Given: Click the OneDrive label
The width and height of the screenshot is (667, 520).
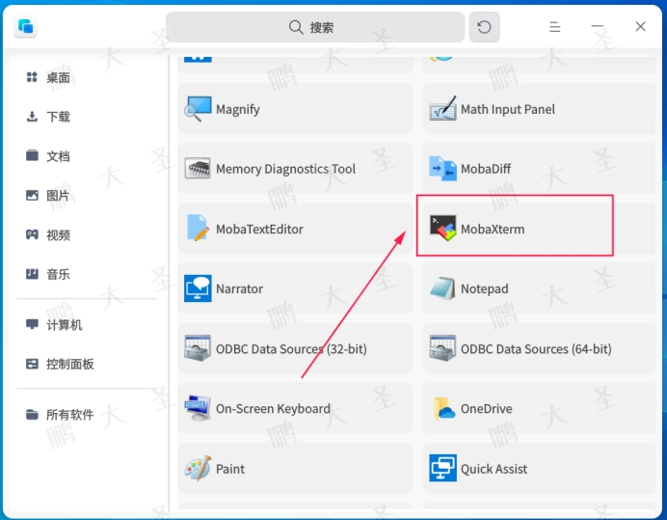Looking at the screenshot, I should click(487, 409).
